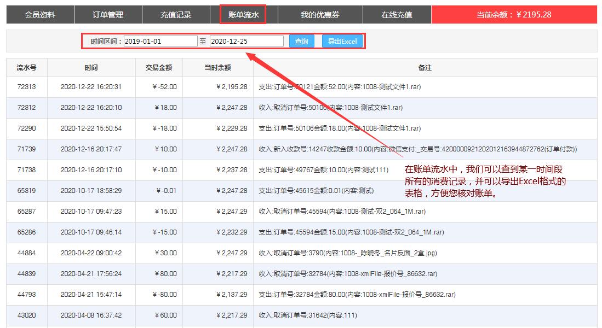602x328 pixels.
Task: Click the 时间 column header
Action: click(x=91, y=68)
